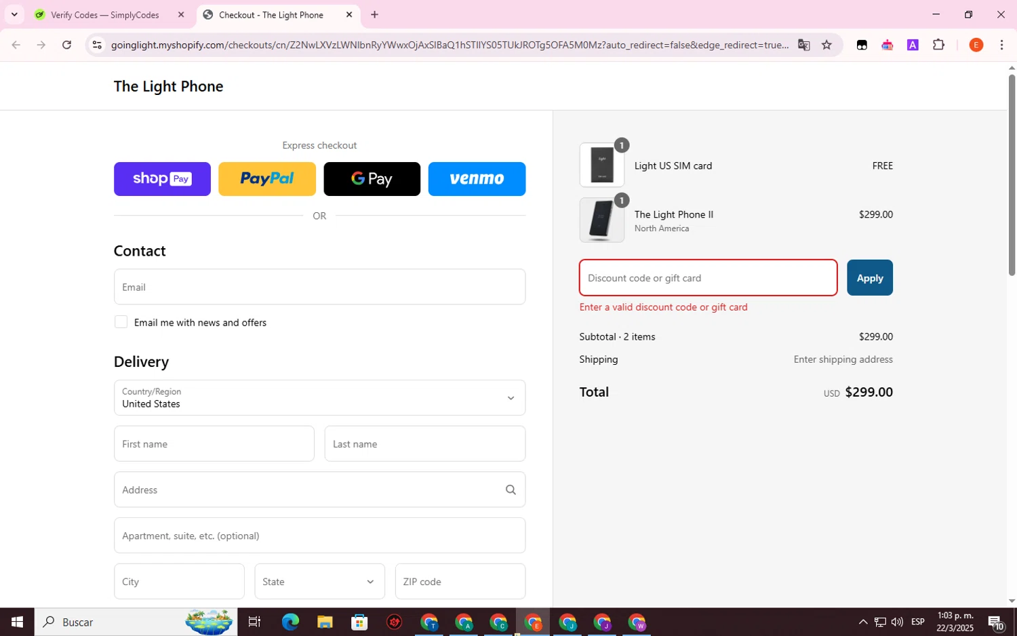The height and width of the screenshot is (636, 1017).
Task: Focus Apartment, suite, etc. field
Action: click(319, 536)
